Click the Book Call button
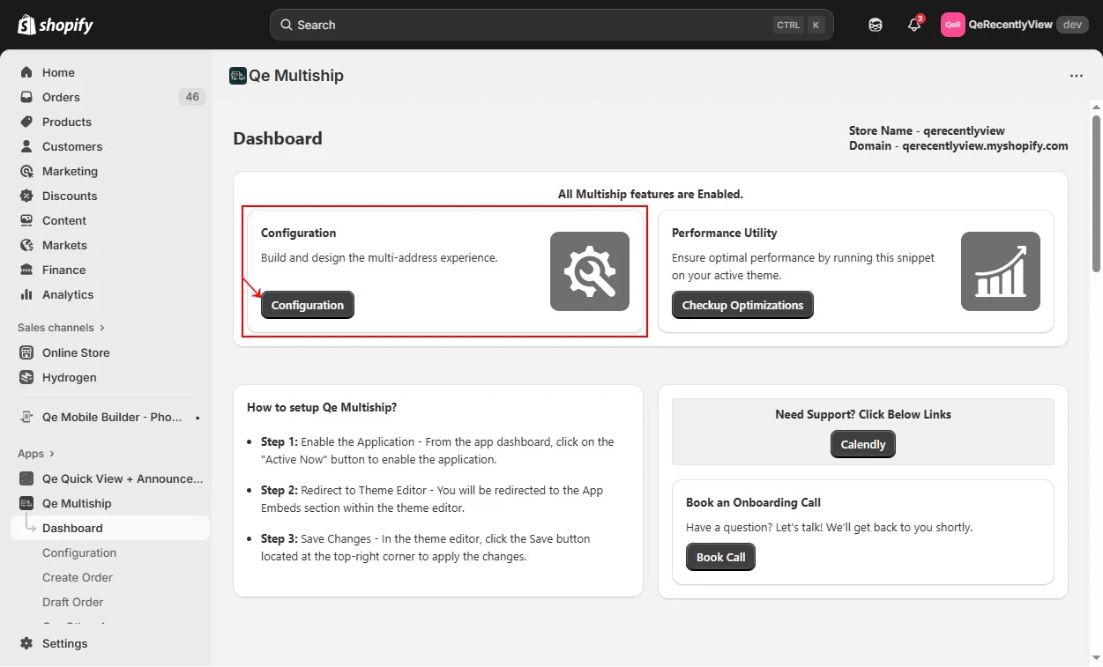Screen dimensions: 1103x667 tap(720, 557)
